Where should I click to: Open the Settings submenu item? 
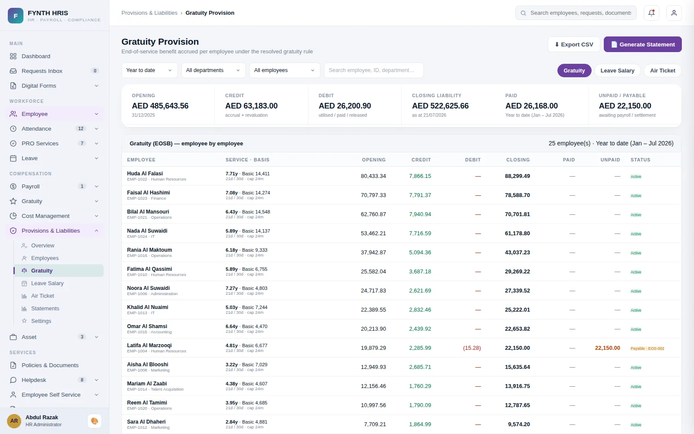[59, 321]
